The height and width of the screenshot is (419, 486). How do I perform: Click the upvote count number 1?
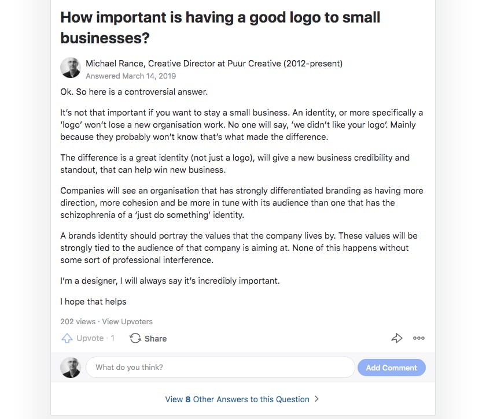(113, 339)
